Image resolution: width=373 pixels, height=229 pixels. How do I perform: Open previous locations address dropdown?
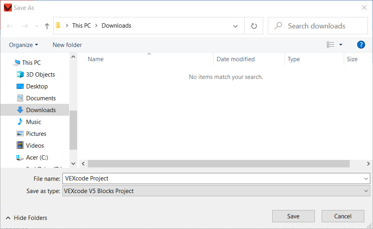235,26
